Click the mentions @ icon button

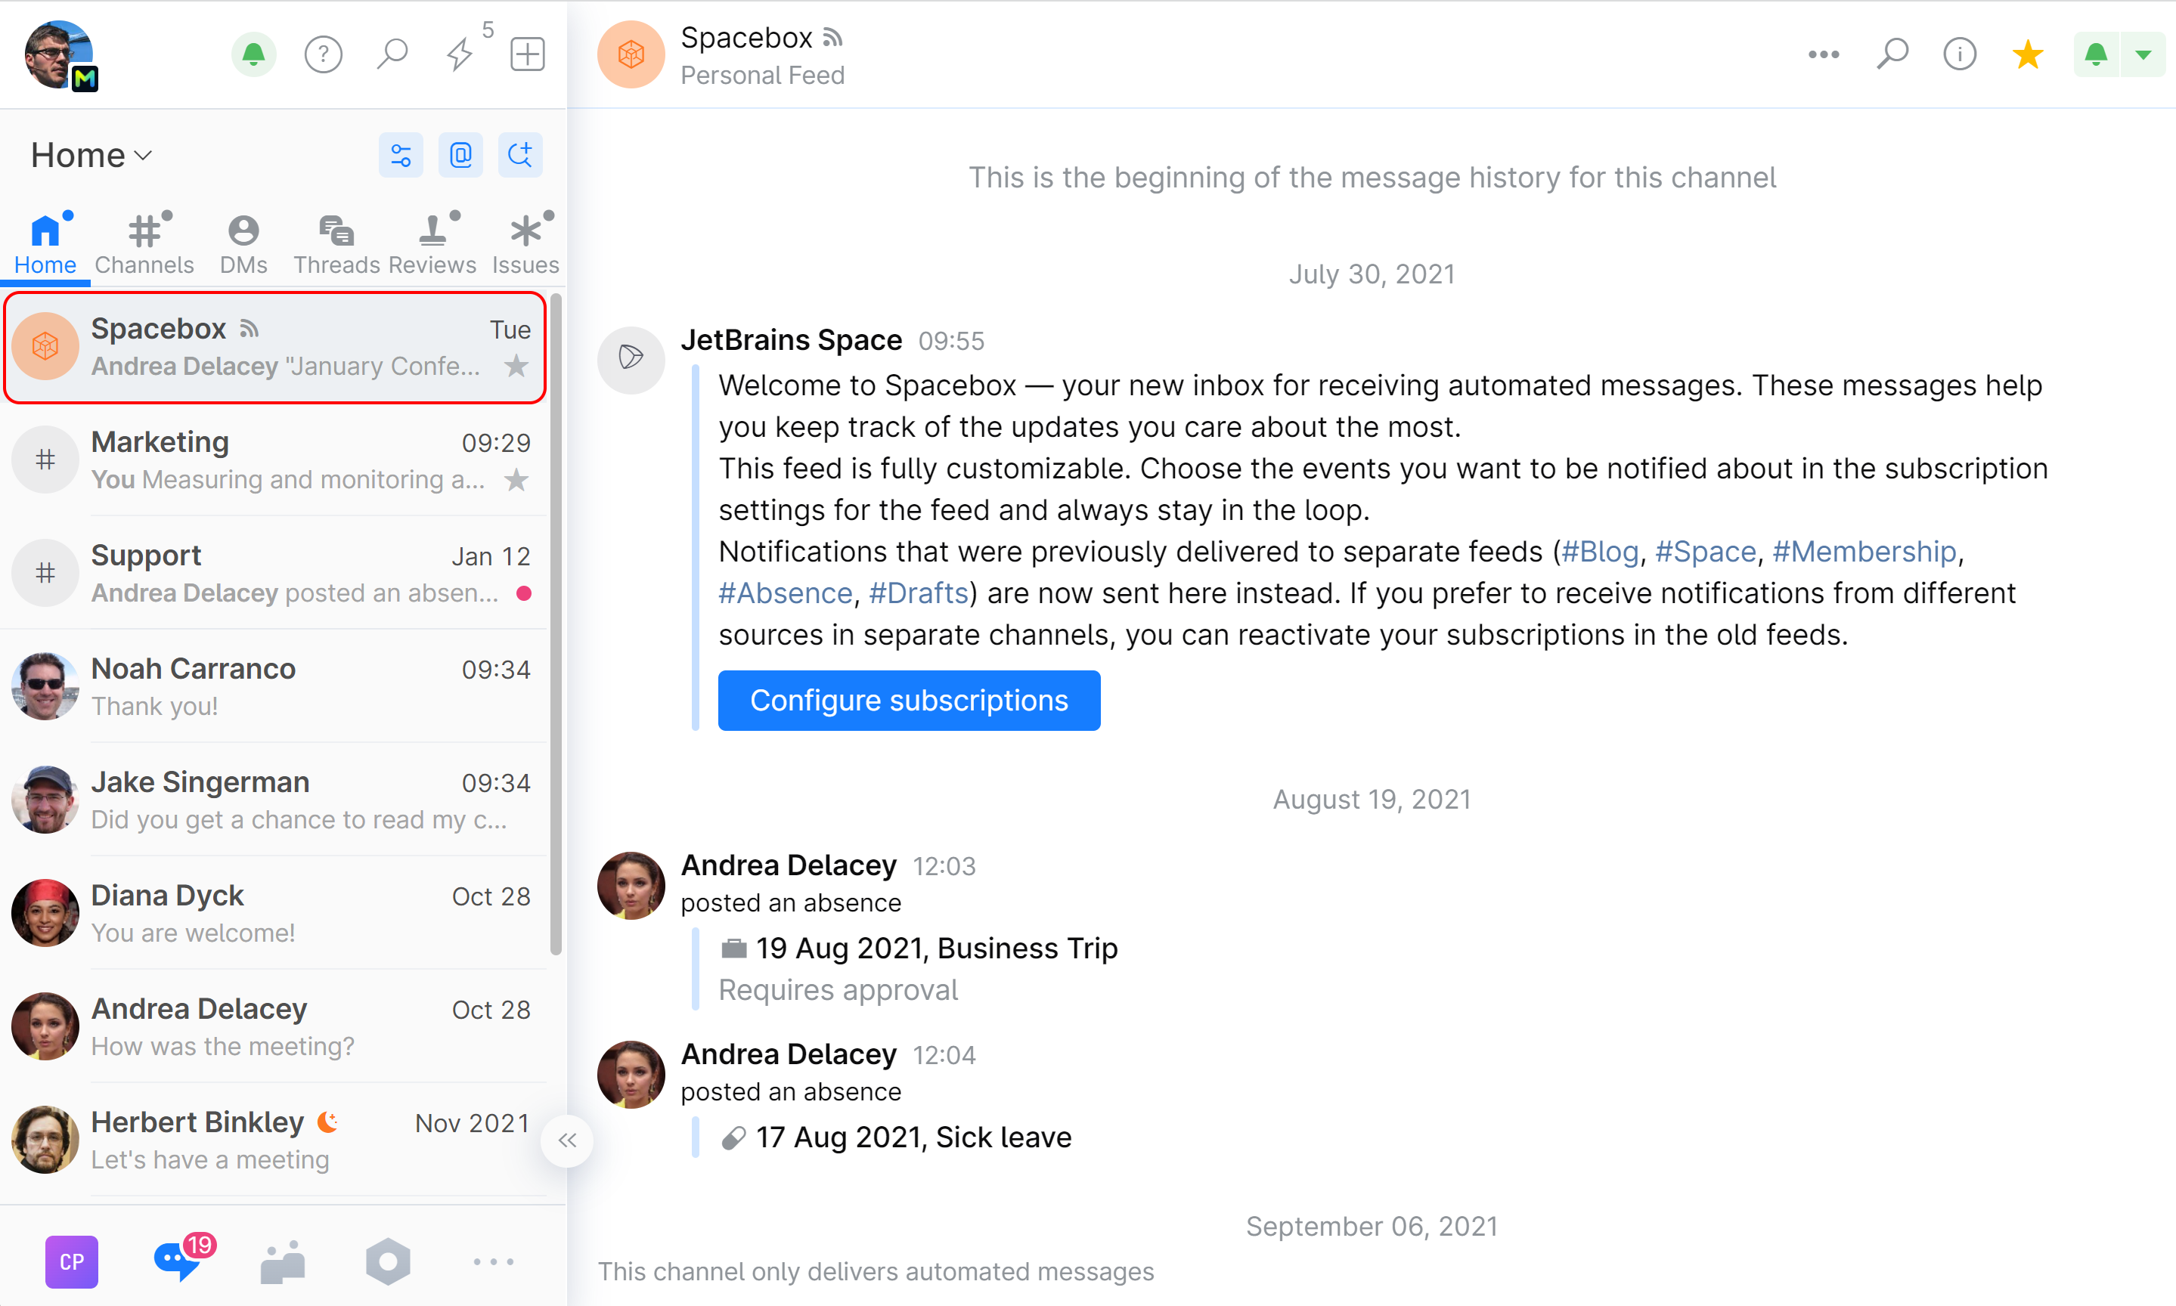(460, 156)
